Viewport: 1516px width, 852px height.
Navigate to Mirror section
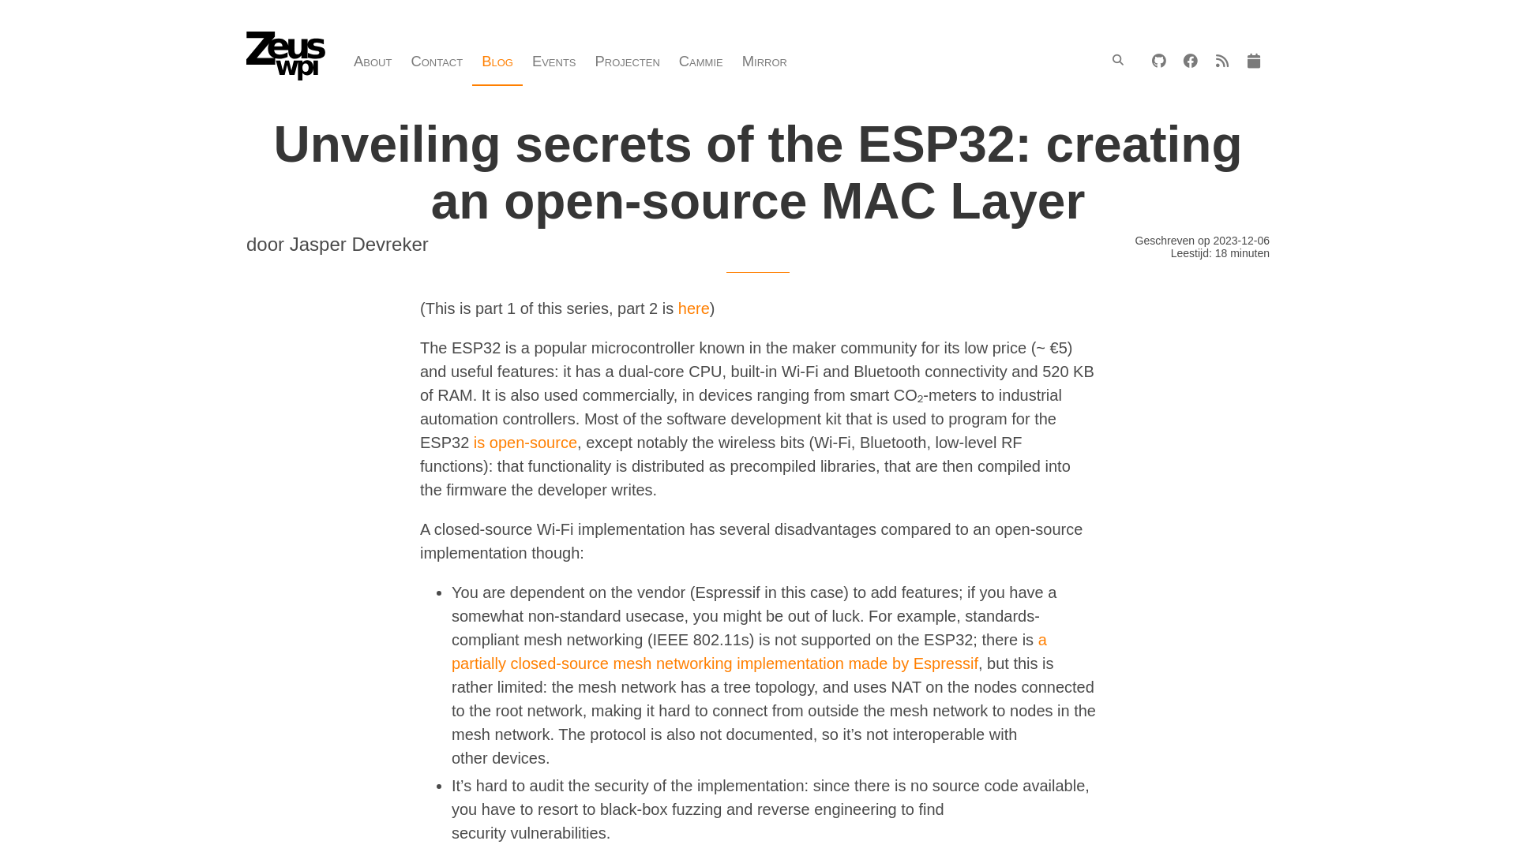click(x=764, y=62)
